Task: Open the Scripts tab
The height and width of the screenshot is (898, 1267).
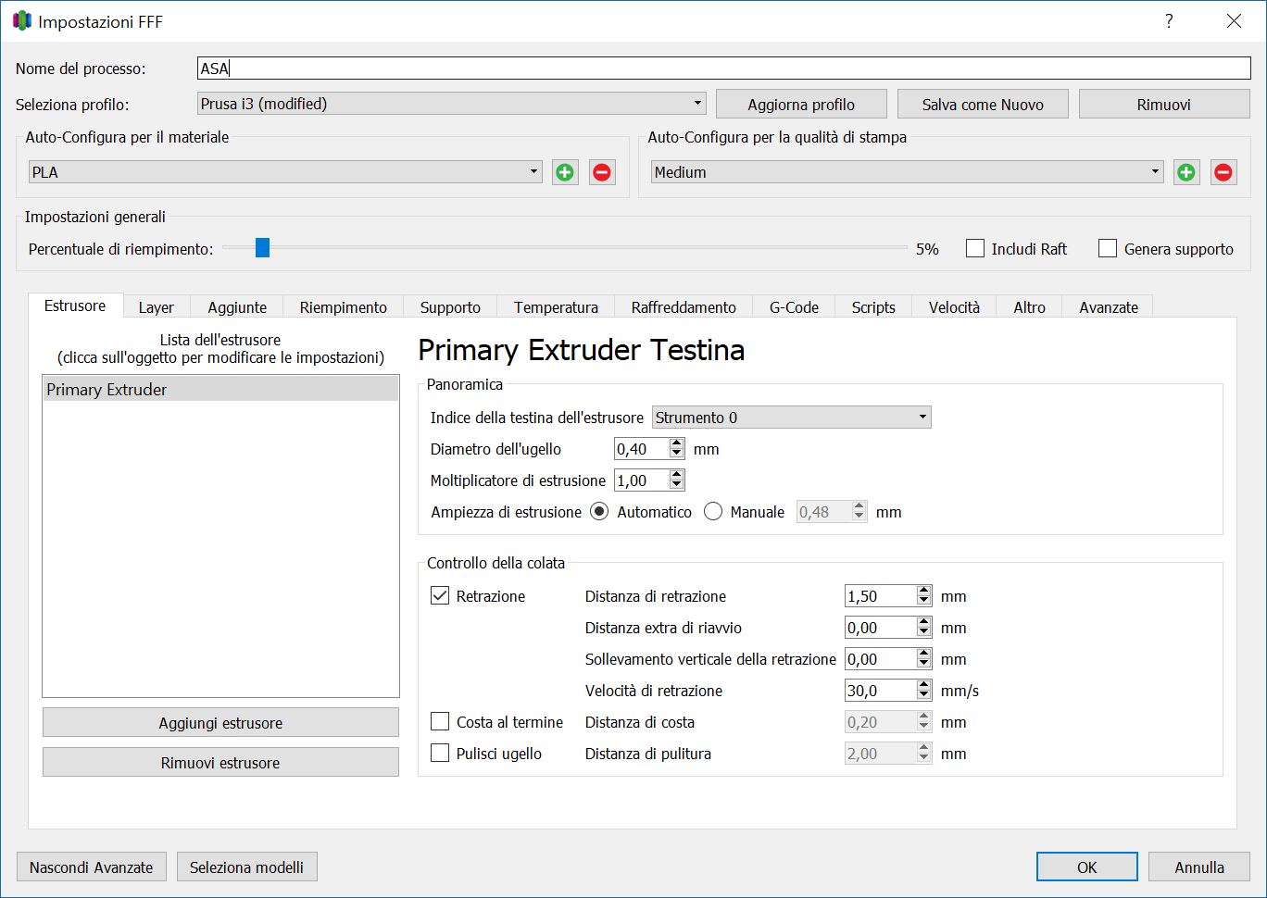Action: point(873,307)
